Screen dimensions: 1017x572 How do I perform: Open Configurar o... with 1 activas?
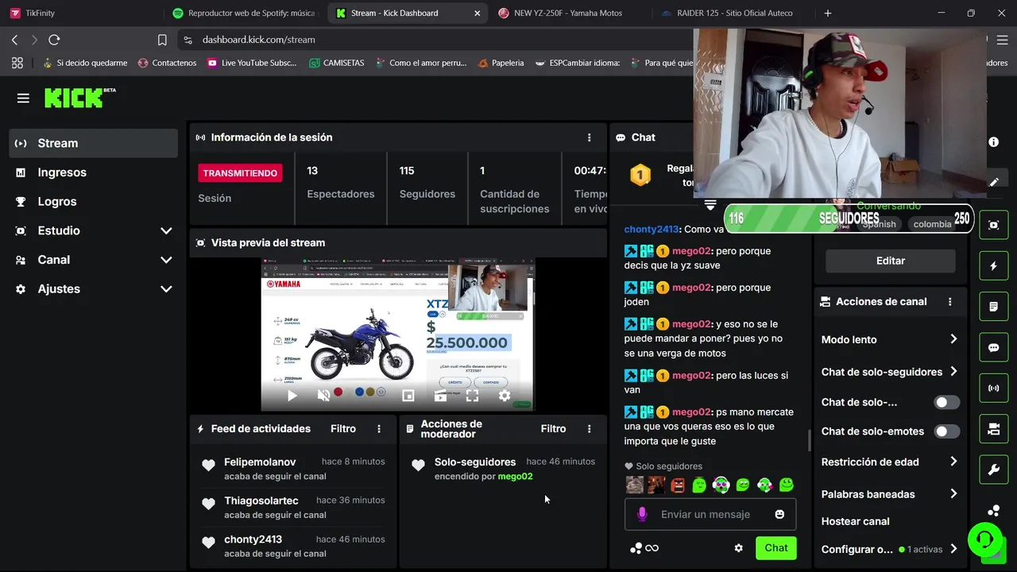point(890,549)
